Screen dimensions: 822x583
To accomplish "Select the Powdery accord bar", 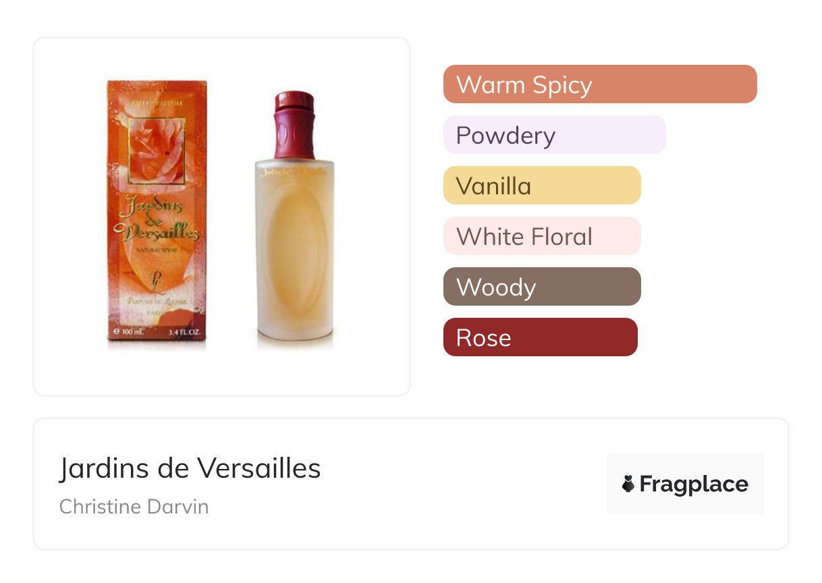I will pyautogui.click(x=555, y=135).
